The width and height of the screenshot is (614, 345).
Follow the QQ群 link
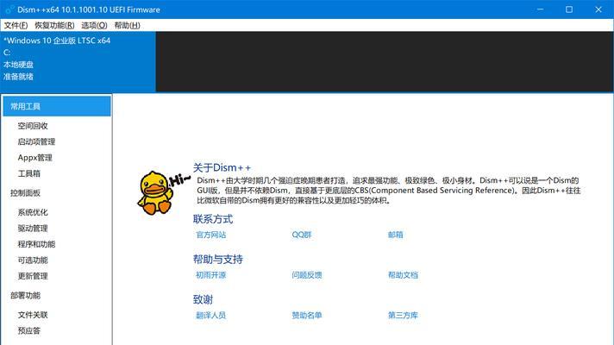point(302,235)
